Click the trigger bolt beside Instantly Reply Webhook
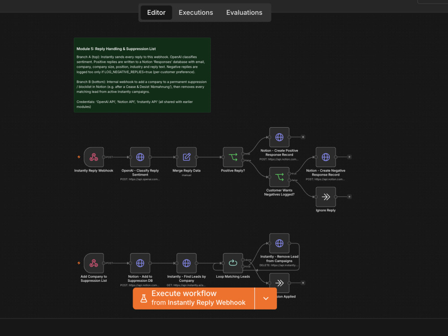 pos(79,157)
